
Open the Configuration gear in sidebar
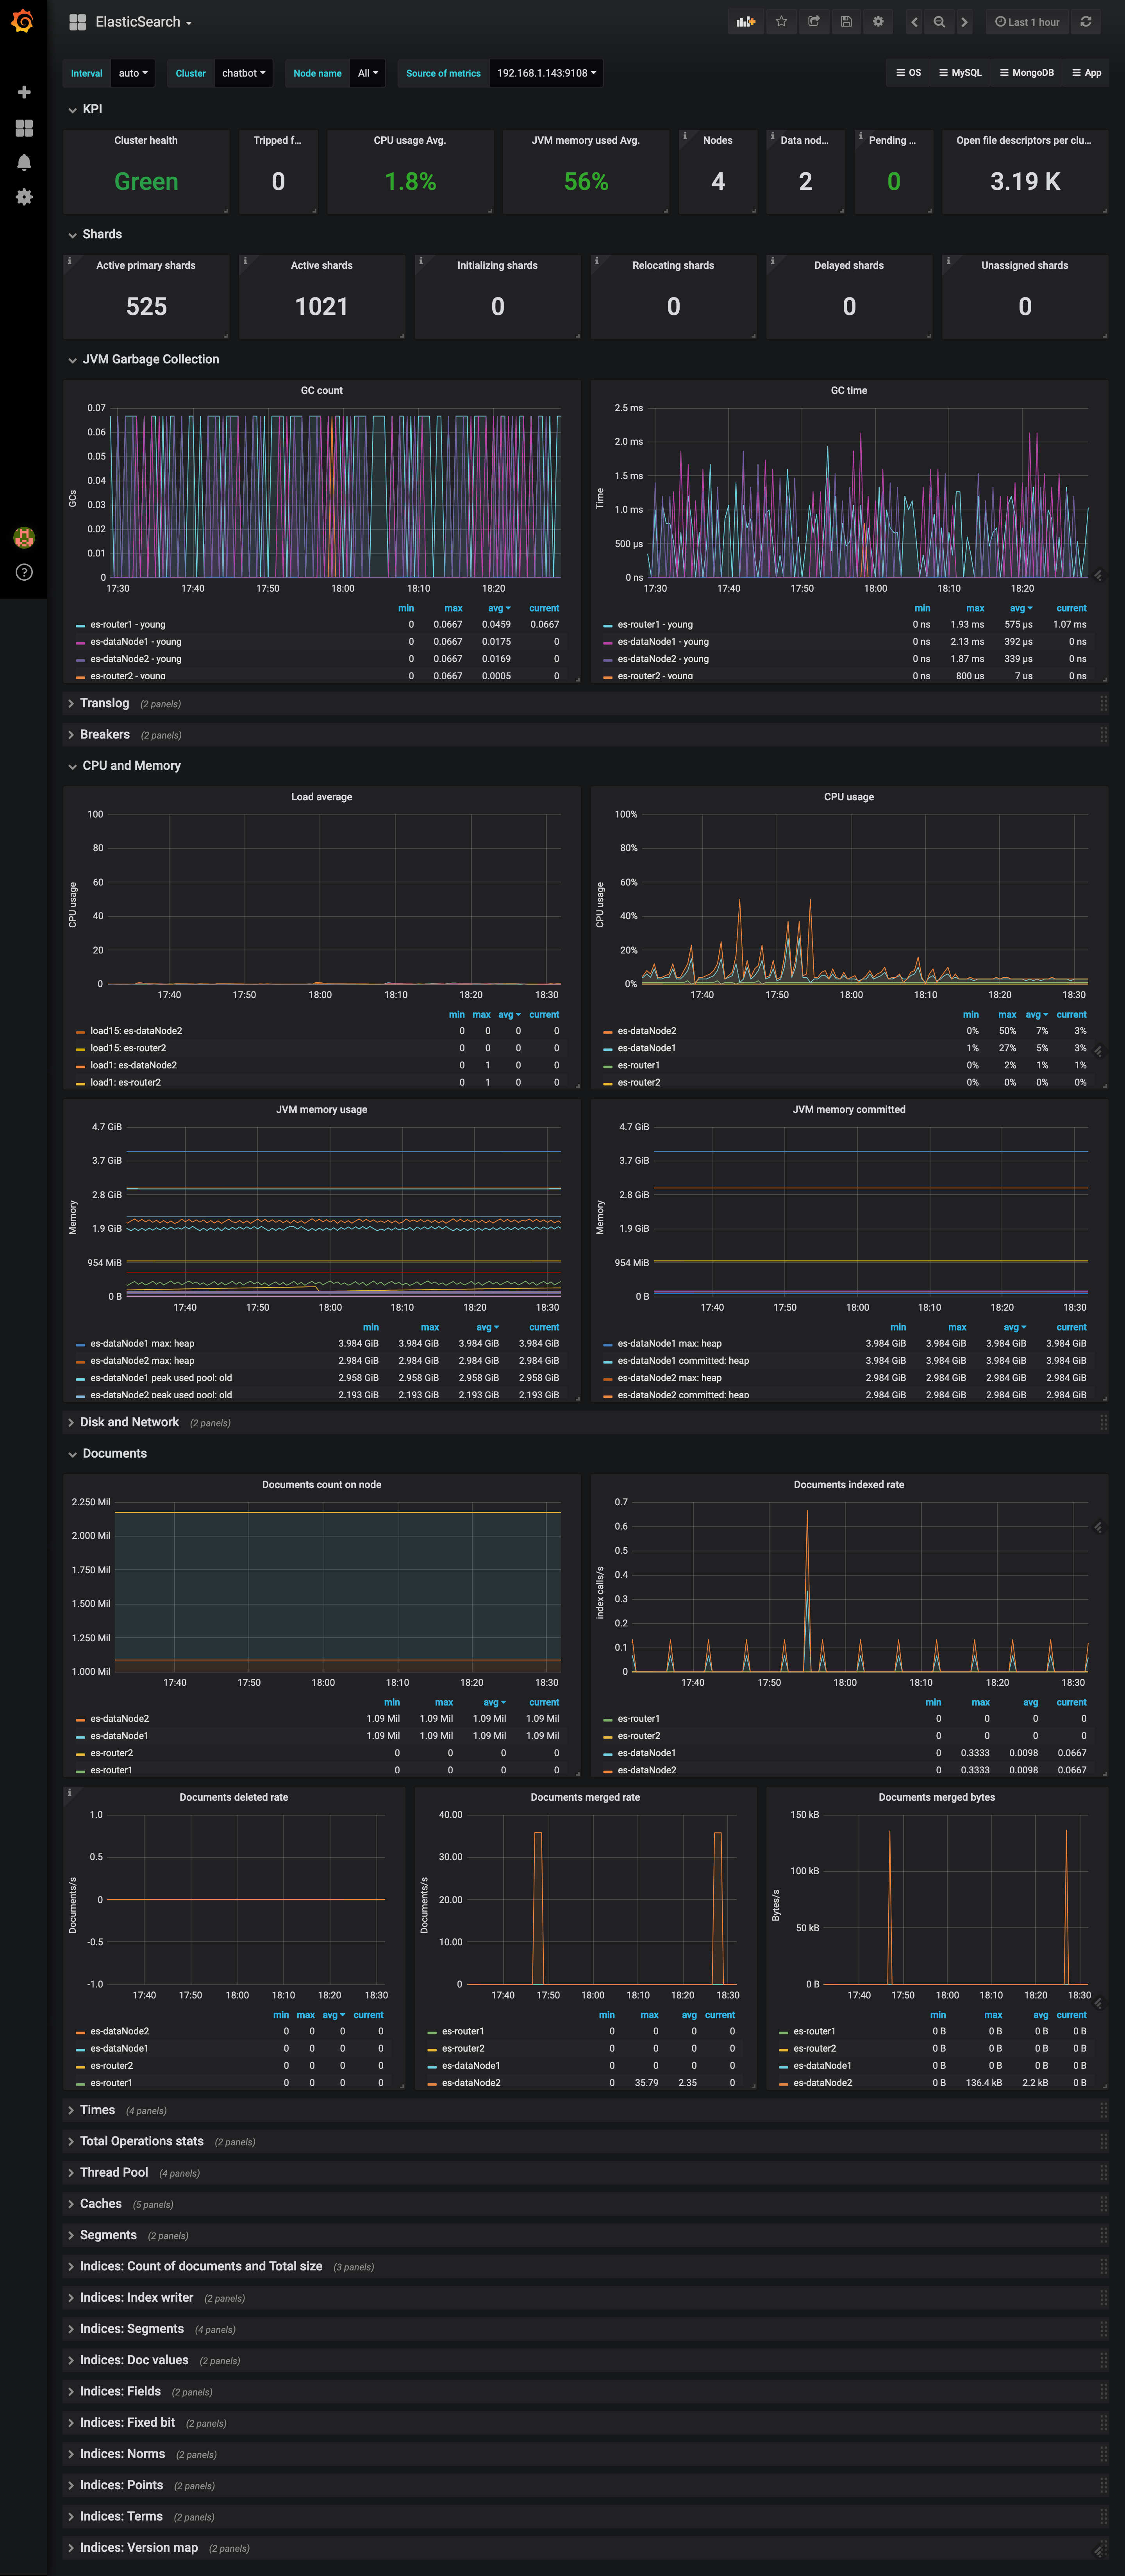24,197
